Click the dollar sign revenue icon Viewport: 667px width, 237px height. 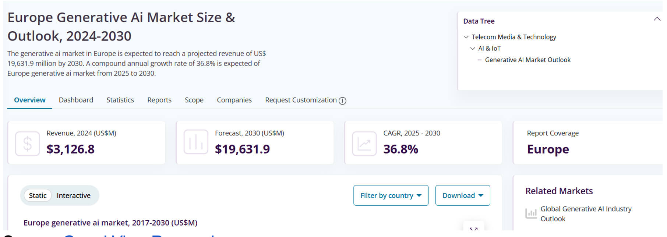27,144
